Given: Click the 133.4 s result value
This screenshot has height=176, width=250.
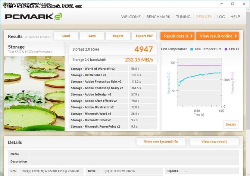Looking at the screenshot, I should click(x=136, y=75).
